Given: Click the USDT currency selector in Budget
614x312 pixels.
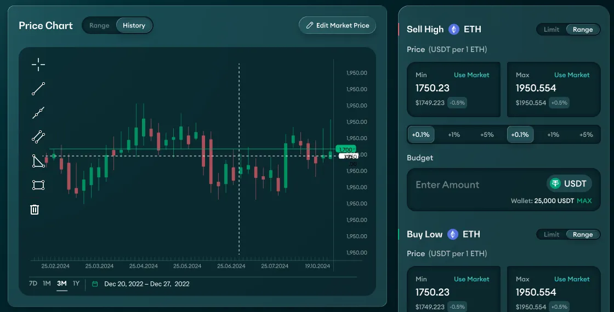Looking at the screenshot, I should tap(569, 183).
